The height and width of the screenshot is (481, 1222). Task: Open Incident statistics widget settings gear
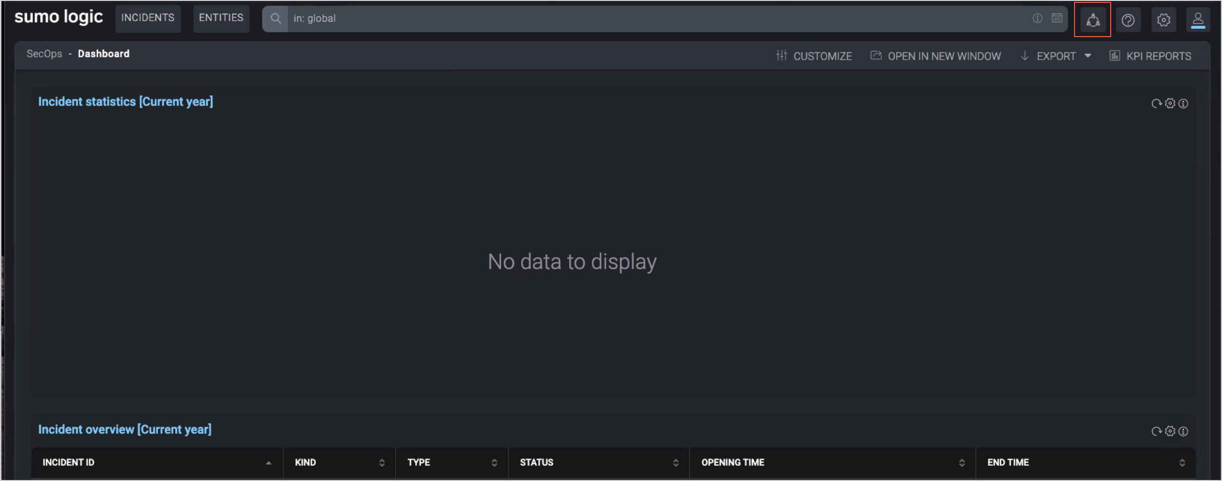[x=1170, y=104]
